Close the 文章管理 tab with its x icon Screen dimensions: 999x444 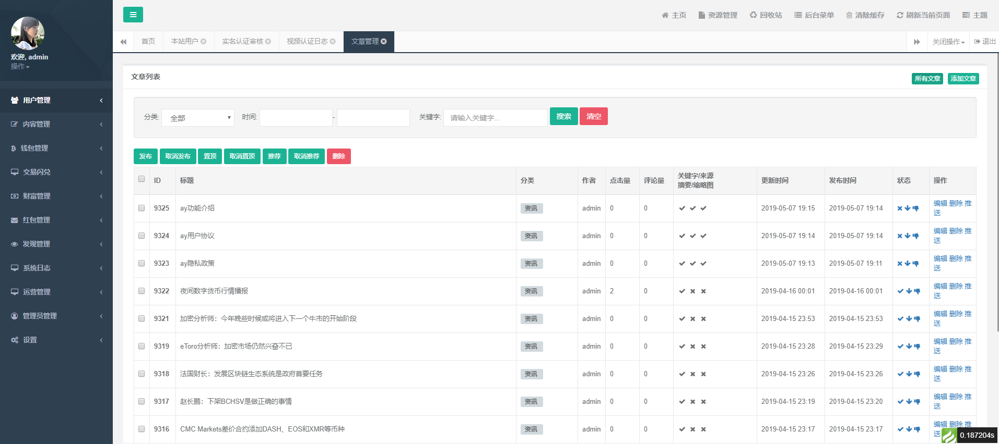[384, 42]
